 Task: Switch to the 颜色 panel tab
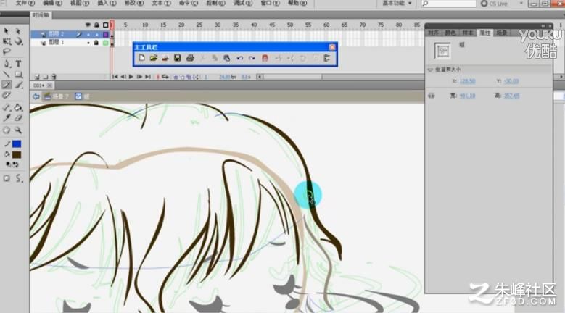450,33
